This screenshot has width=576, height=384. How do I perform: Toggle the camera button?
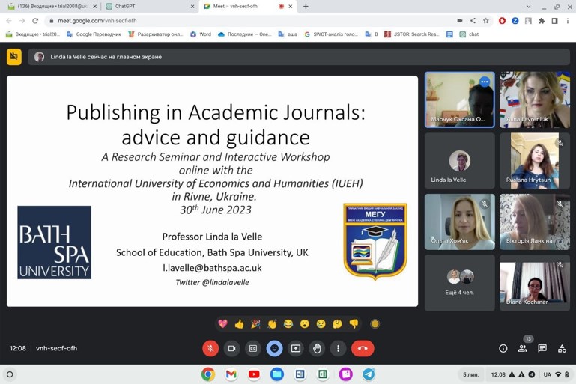tap(231, 348)
